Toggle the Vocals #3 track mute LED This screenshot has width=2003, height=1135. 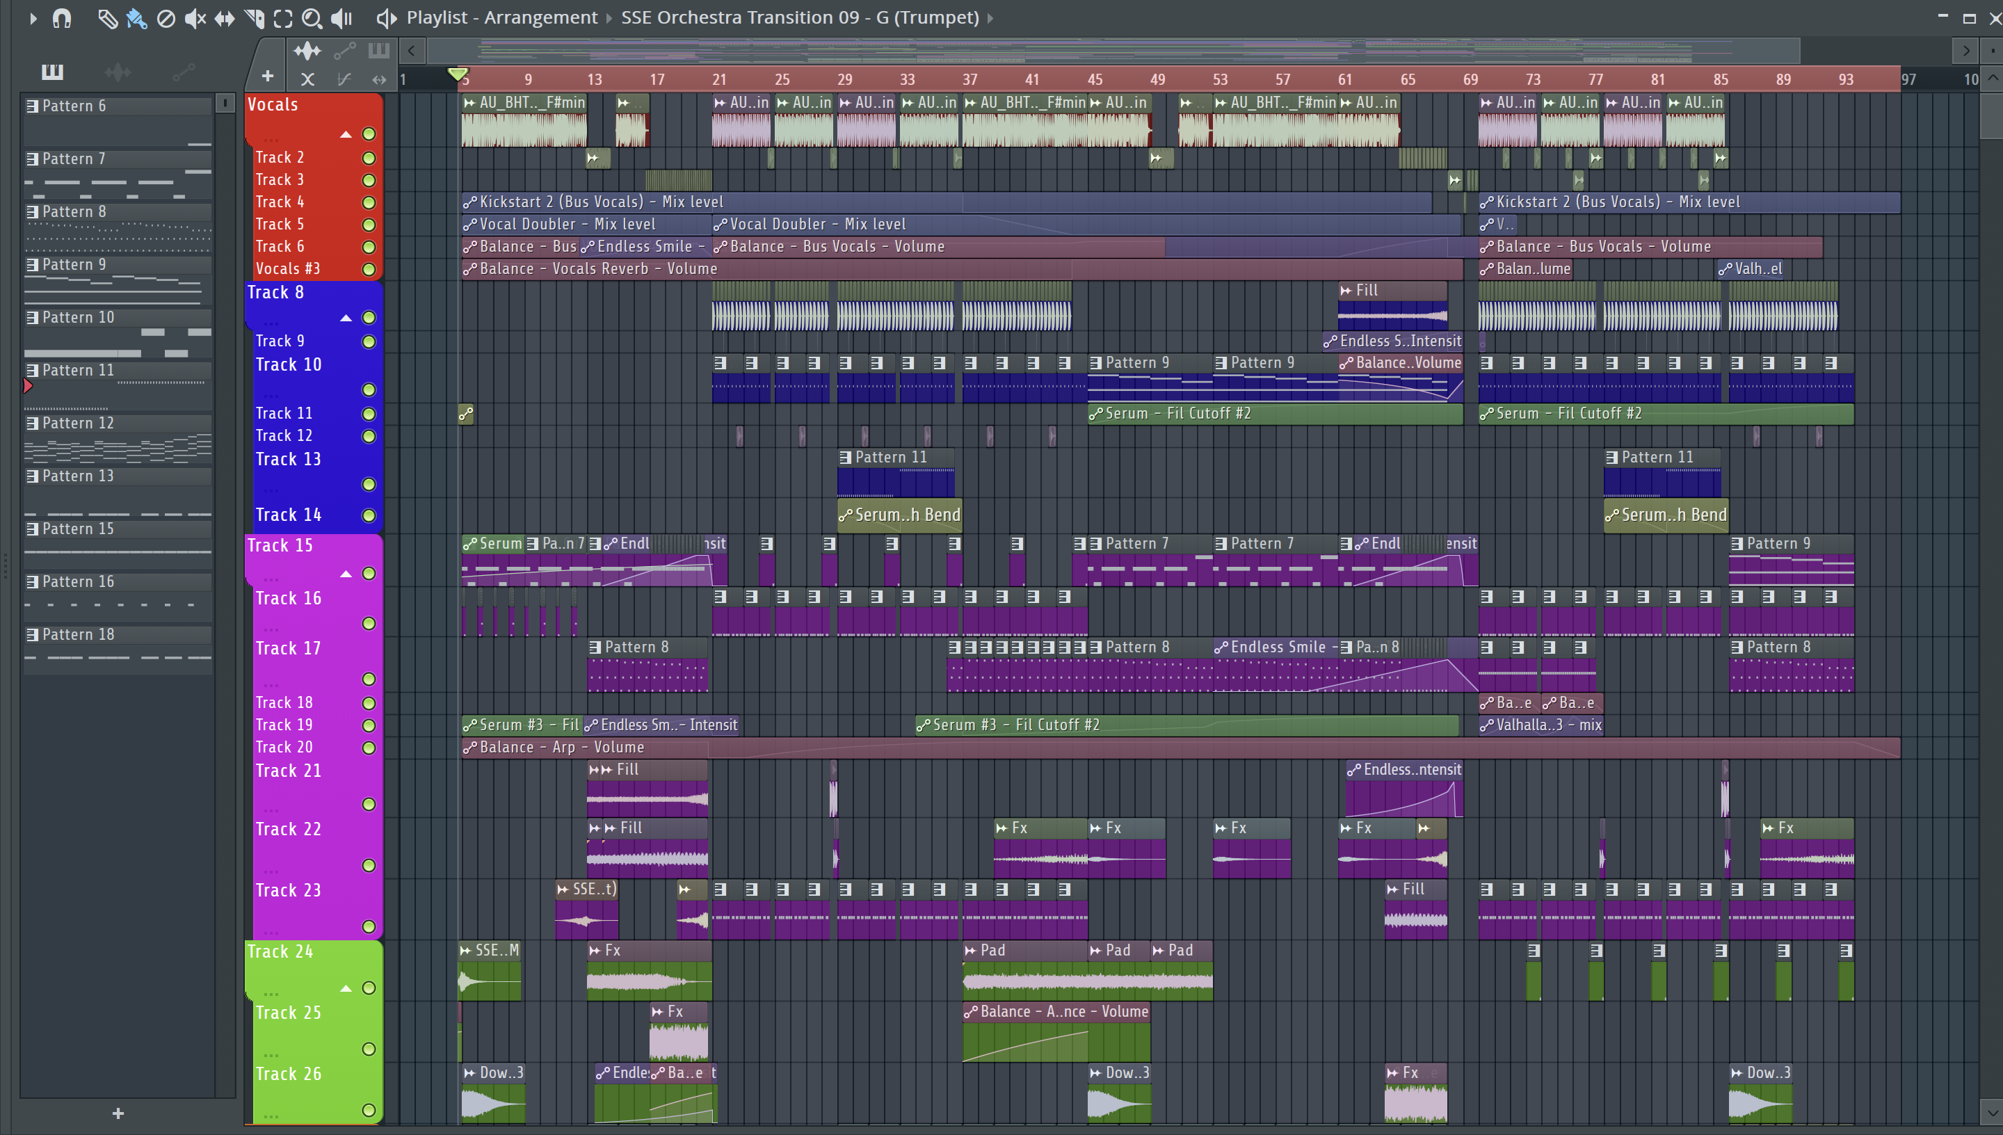369,270
